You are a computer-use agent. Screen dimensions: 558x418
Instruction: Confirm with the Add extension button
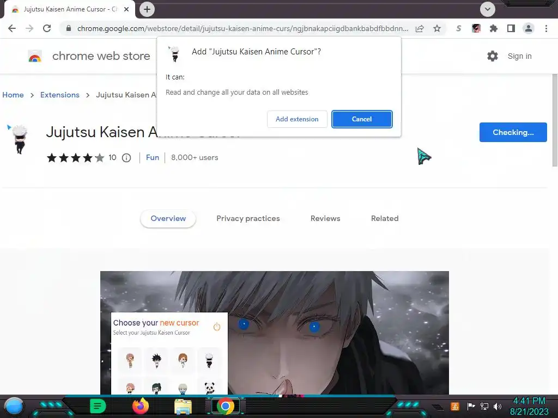[297, 119]
